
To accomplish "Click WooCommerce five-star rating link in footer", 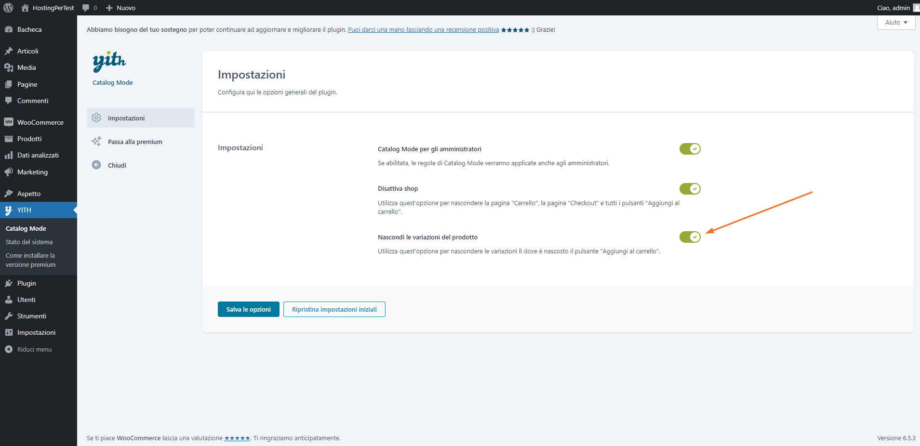I will [237, 438].
